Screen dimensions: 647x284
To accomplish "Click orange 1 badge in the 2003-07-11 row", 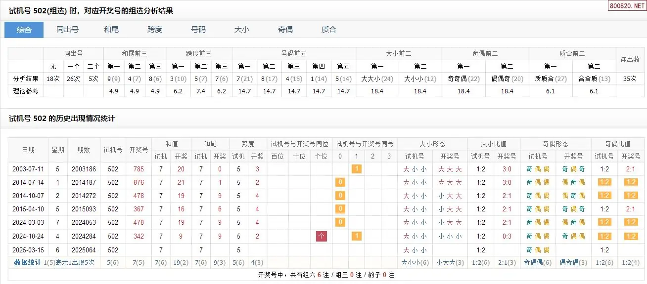I will tap(356, 169).
